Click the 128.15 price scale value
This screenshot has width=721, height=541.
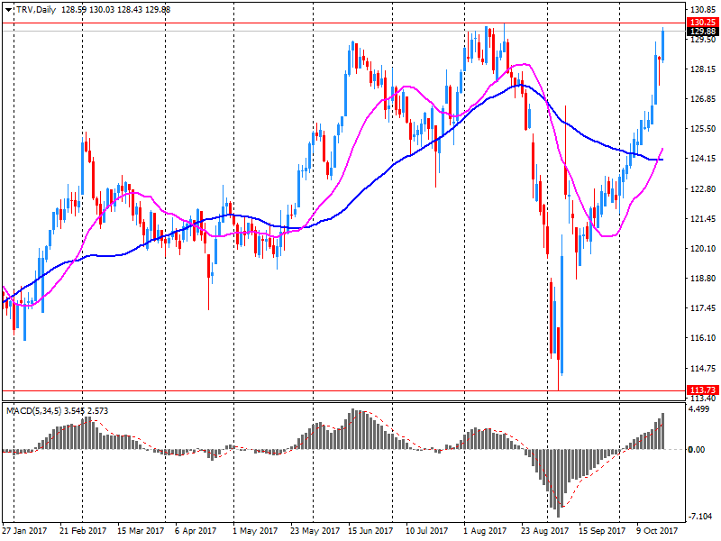coord(703,69)
